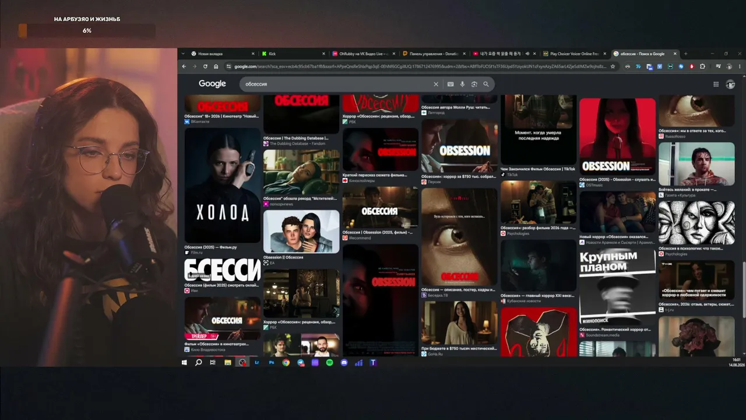The image size is (746, 420).
Task: Switch to the Kick tab
Action: pyautogui.click(x=294, y=54)
